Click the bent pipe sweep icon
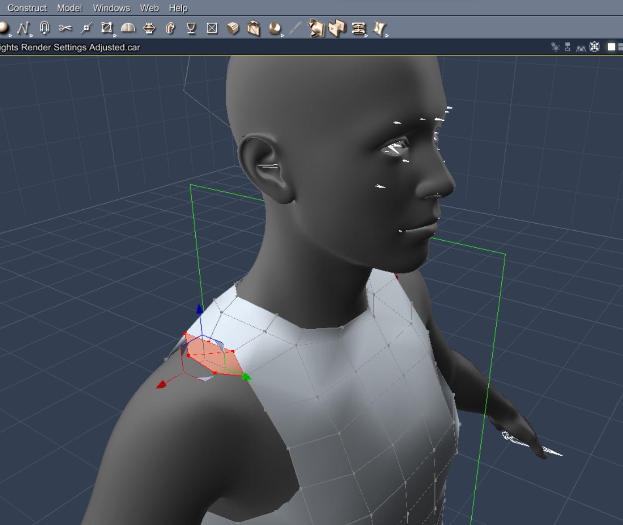 [x=170, y=28]
